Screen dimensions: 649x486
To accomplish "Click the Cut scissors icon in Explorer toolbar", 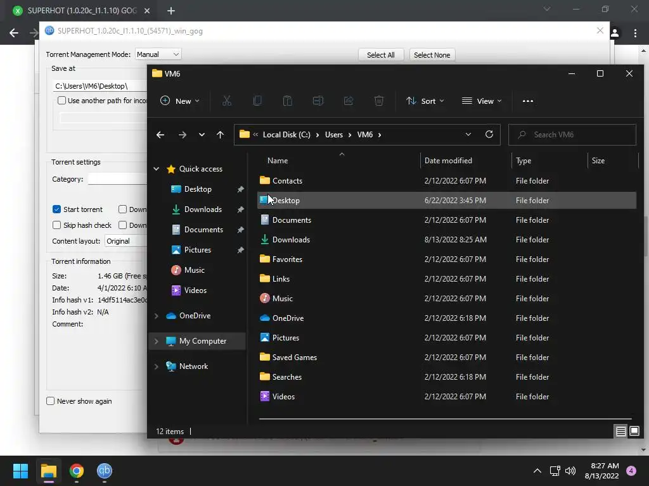I will click(227, 101).
